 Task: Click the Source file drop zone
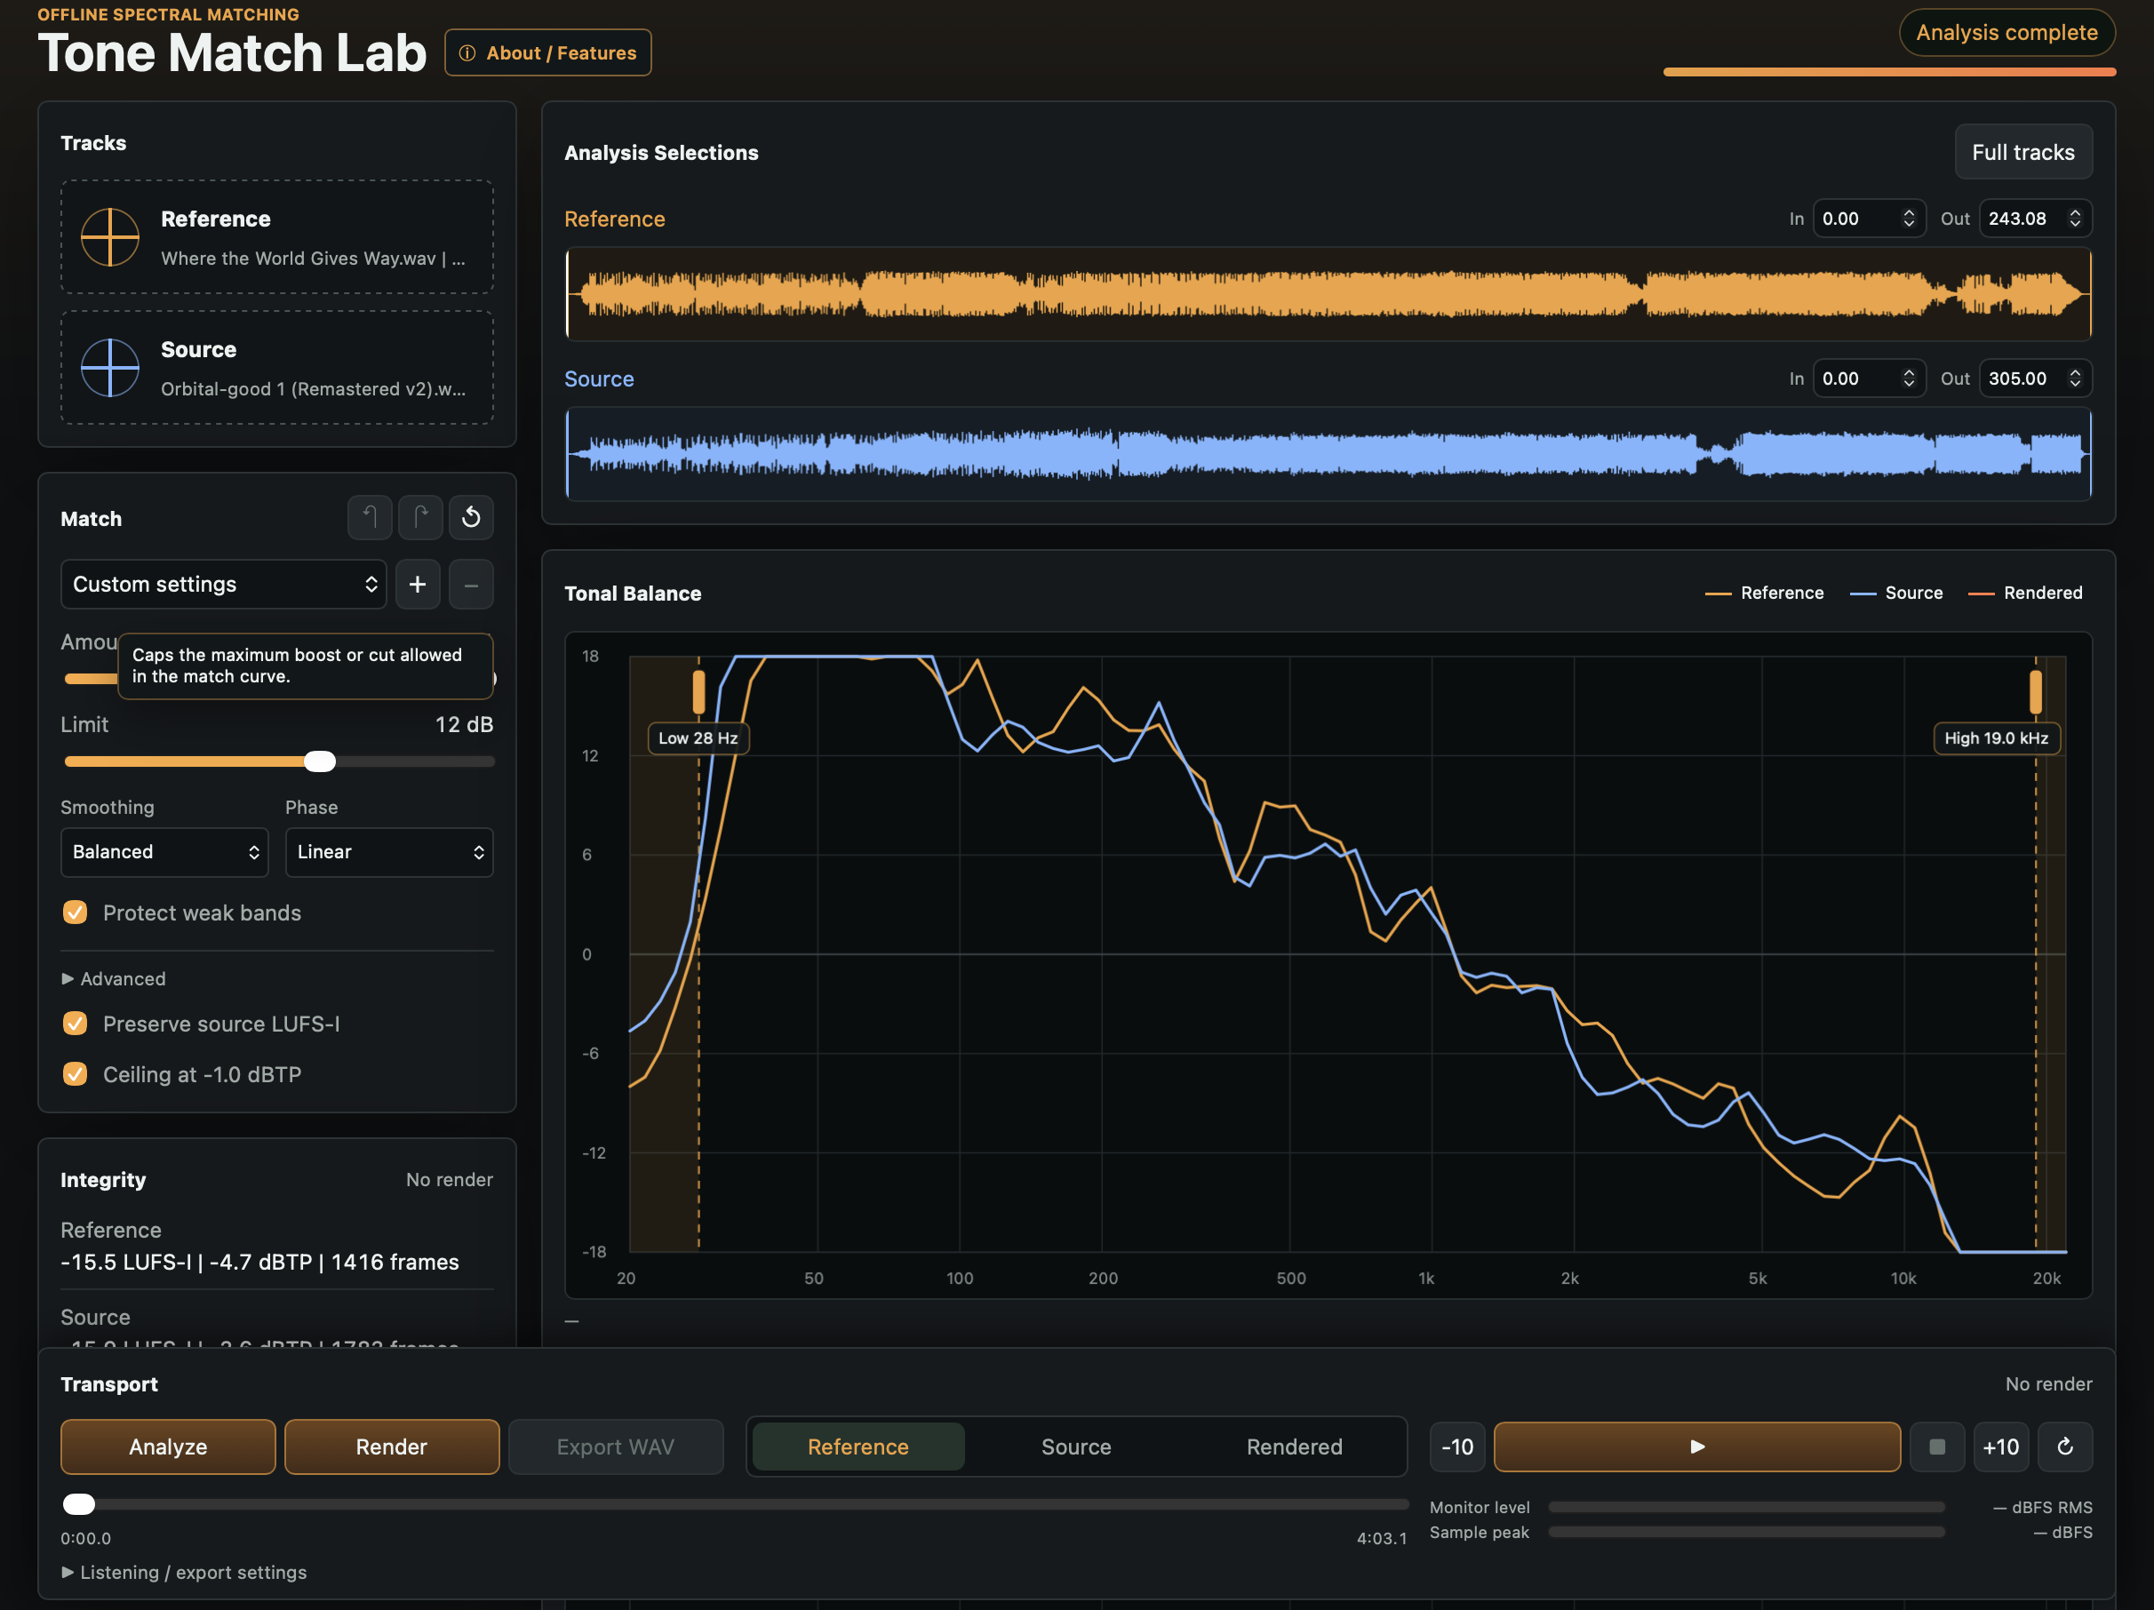(x=276, y=368)
